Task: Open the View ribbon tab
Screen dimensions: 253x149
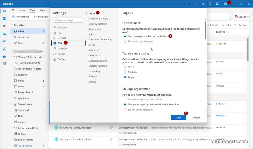Action: tap(33, 10)
